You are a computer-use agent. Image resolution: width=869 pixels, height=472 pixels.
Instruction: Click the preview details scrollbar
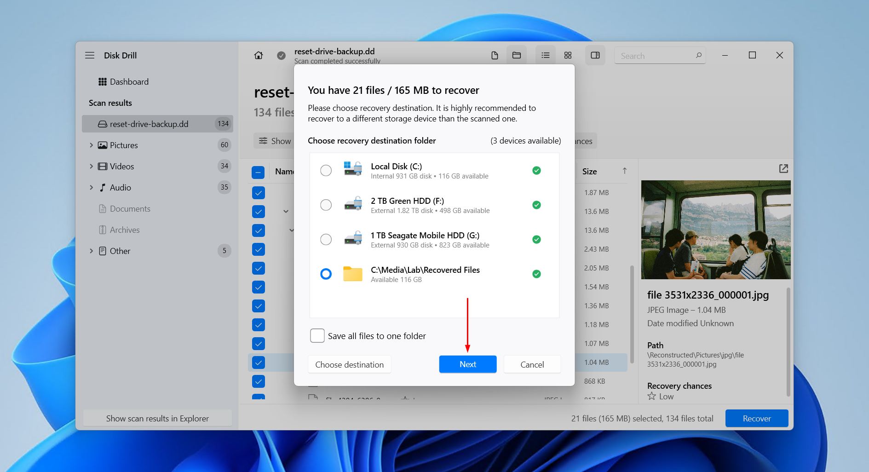pyautogui.click(x=788, y=341)
